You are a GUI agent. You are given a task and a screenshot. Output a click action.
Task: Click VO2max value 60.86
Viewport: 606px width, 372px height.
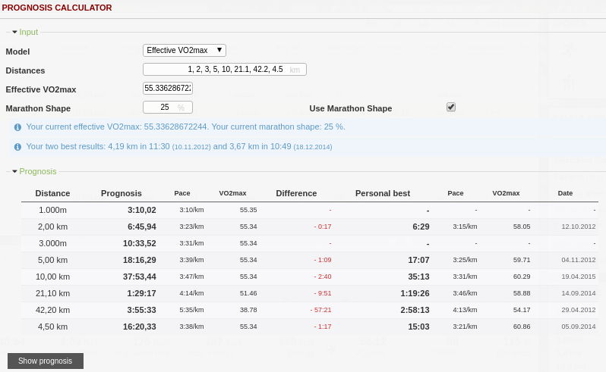[522, 327]
